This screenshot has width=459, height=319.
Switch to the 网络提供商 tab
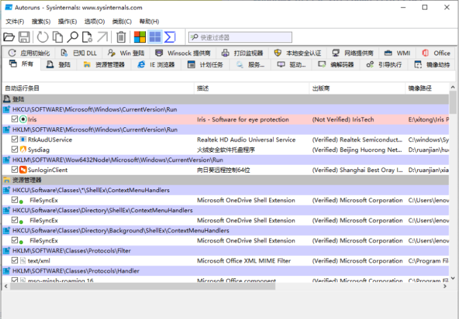(x=353, y=53)
